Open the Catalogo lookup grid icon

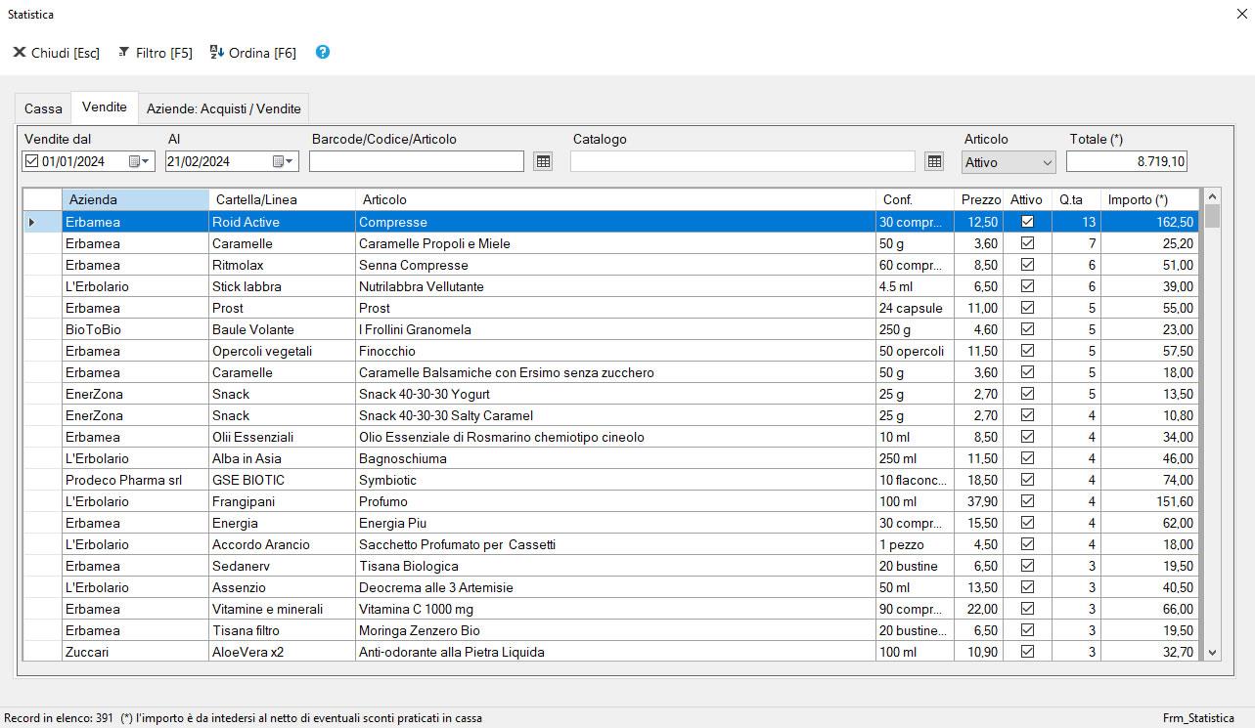tap(934, 161)
